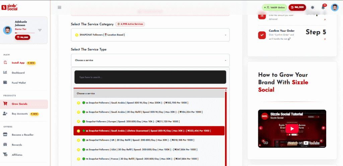The image size is (343, 166).
Task: Click the Install App phone icon
Action: point(5,62)
